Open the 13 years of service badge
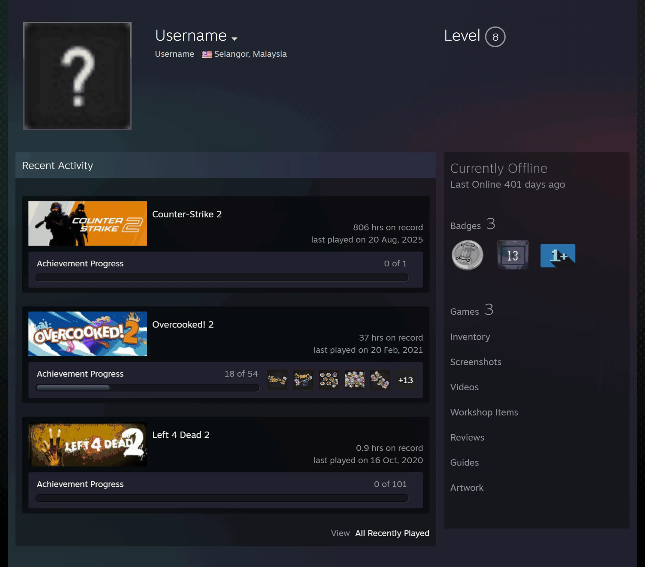This screenshot has height=567, width=645. coord(513,255)
